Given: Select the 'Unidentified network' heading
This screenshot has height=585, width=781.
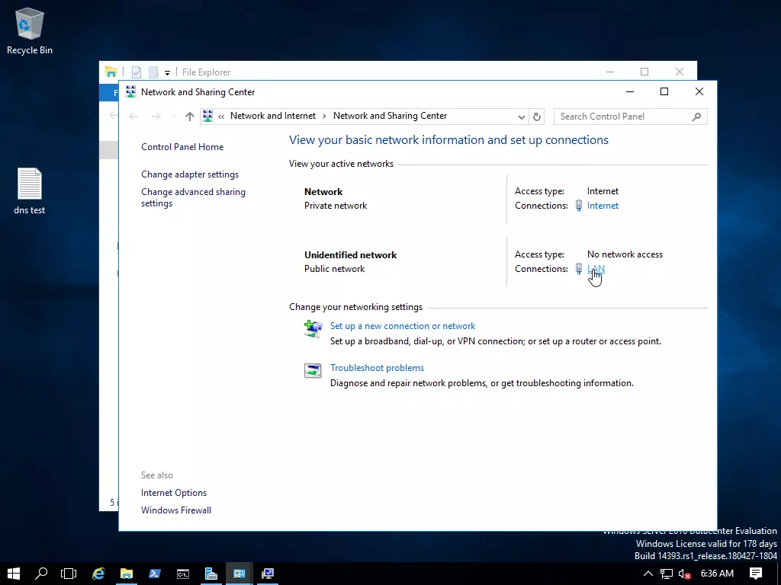Looking at the screenshot, I should pos(351,254).
